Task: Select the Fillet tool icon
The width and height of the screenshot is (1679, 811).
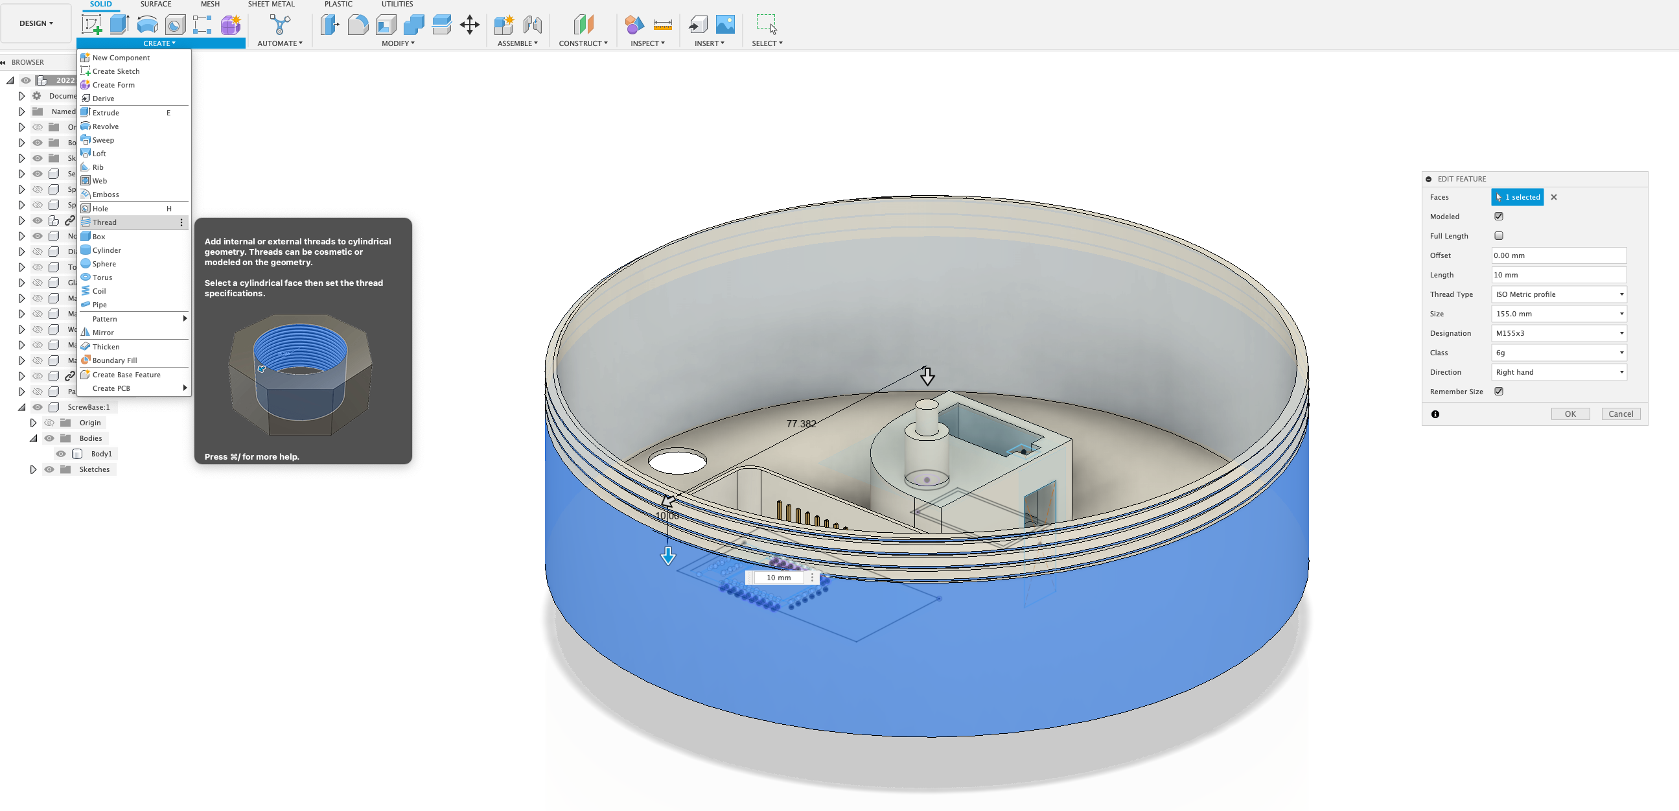Action: (x=358, y=25)
